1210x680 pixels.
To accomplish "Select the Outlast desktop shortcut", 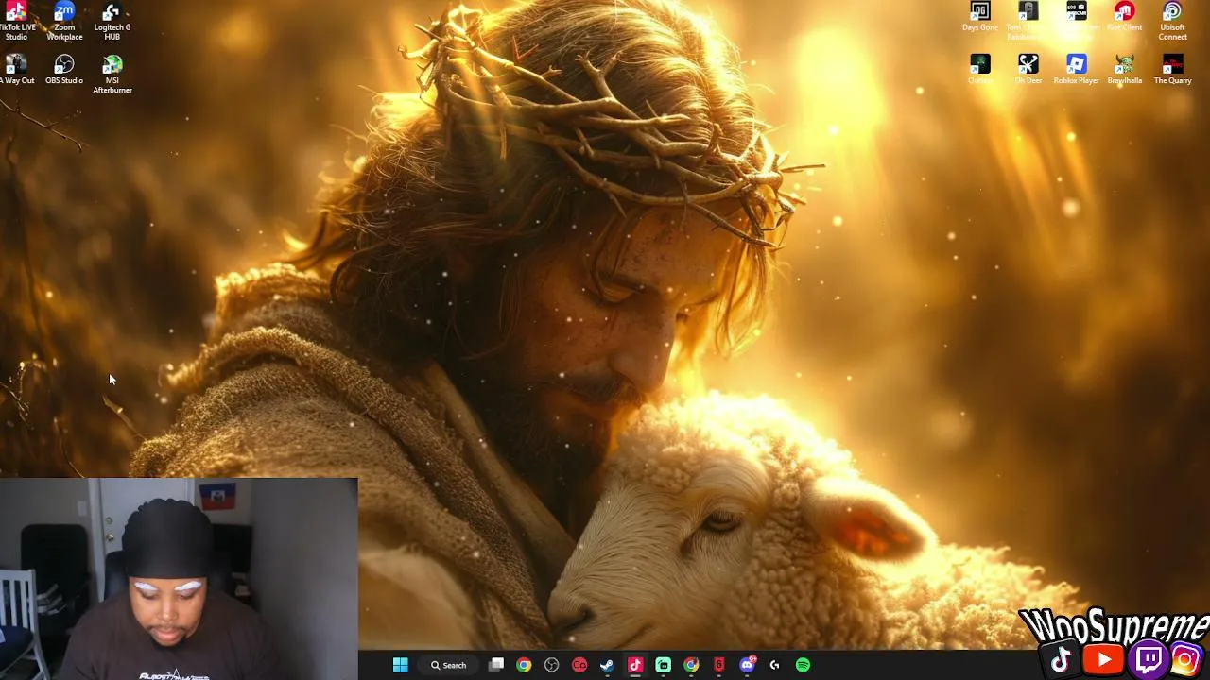I will click(980, 70).
